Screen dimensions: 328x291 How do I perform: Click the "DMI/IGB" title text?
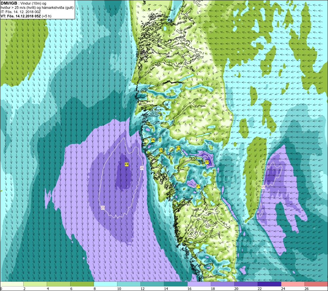click(9, 3)
